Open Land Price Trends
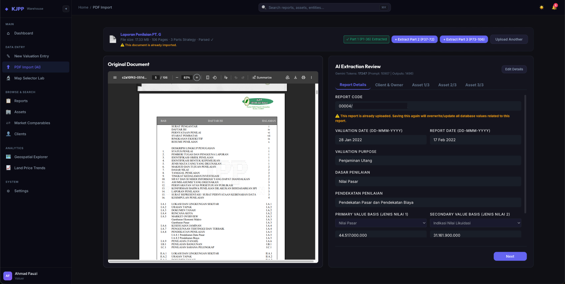Image resolution: width=565 pixels, height=284 pixels. (x=36, y=168)
